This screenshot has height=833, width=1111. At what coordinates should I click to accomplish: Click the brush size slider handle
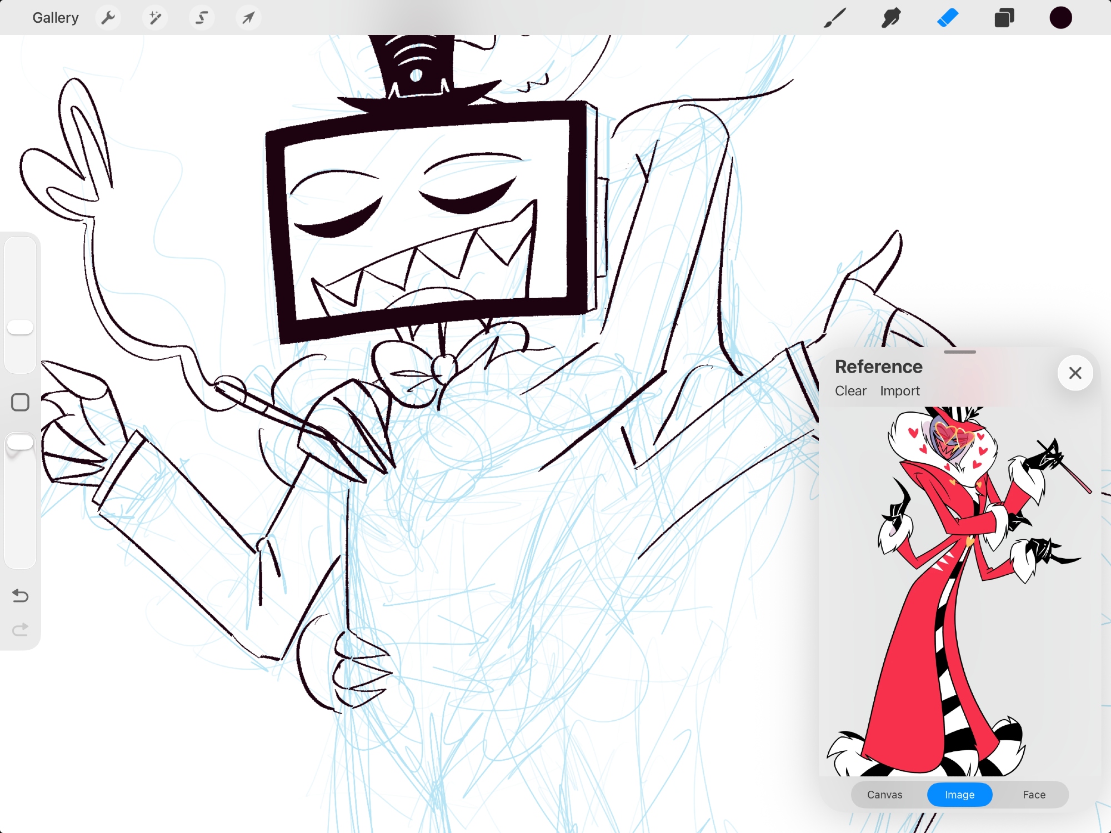21,327
